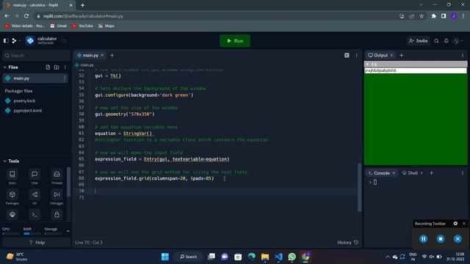Create a new folder in Files
The height and width of the screenshot is (264, 470).
click(57, 67)
